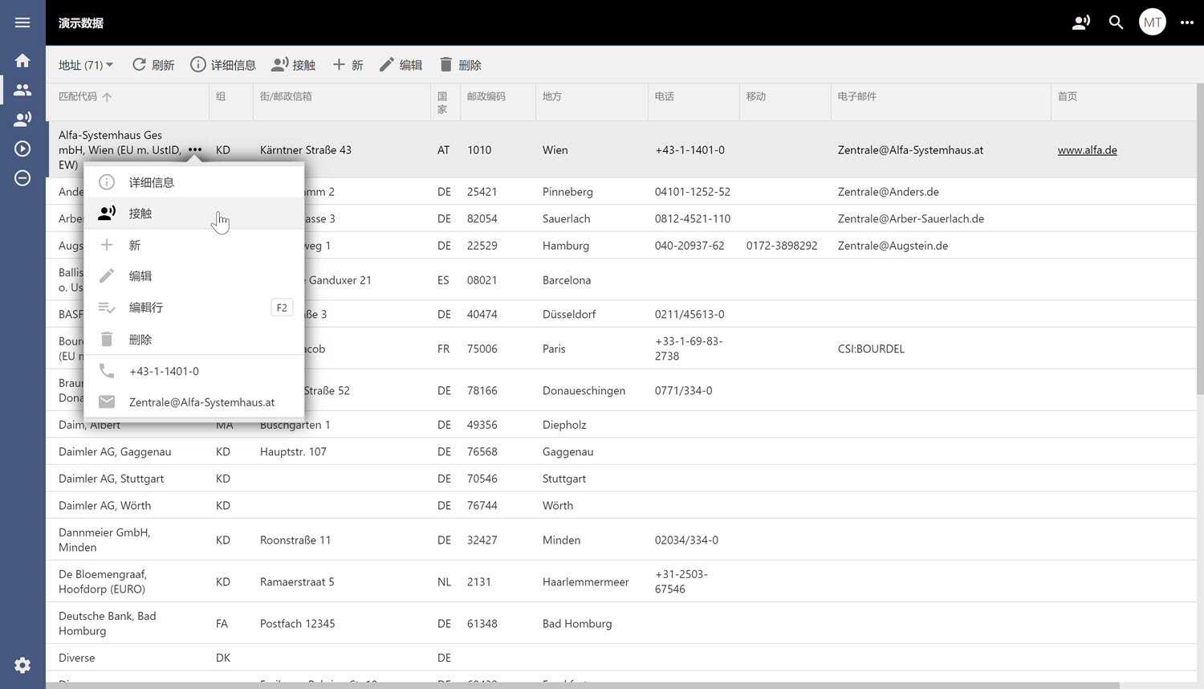The image size is (1204, 689).
Task: Call +43-1-1401-0 from context menu
Action: click(164, 371)
